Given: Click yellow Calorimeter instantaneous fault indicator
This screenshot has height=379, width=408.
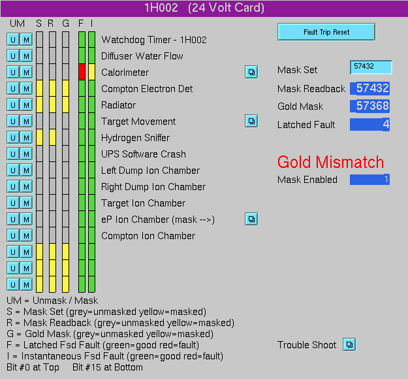Looking at the screenshot, I should click(x=91, y=72).
